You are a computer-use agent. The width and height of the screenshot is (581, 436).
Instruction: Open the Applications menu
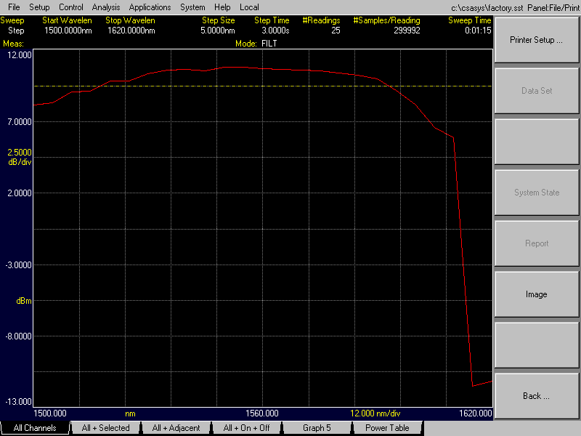pyautogui.click(x=150, y=7)
